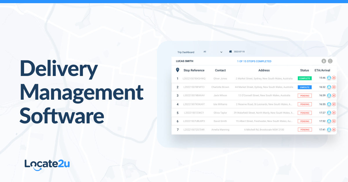
Task: Select the Trip Dashboard tab
Action: coord(186,52)
